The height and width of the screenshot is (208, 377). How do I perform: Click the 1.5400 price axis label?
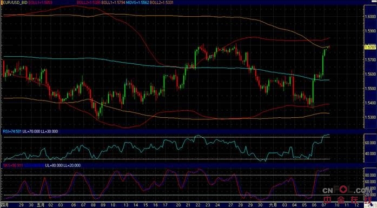point(371,103)
